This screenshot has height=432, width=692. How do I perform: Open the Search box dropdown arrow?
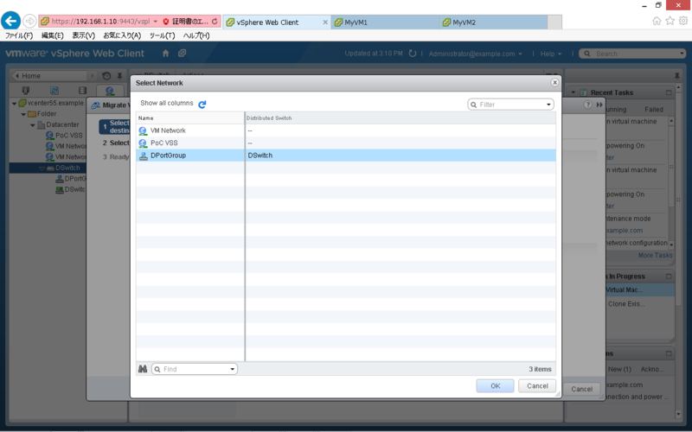(682, 54)
